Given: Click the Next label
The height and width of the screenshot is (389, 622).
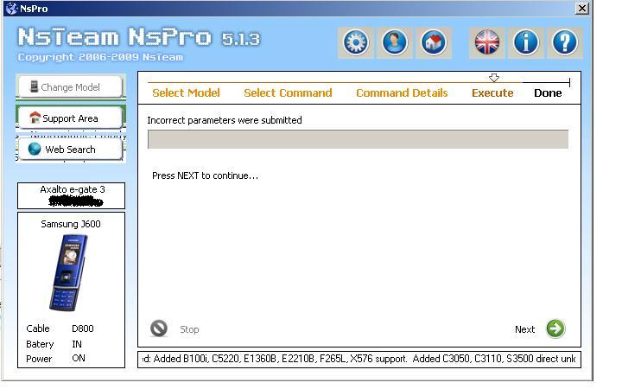Looking at the screenshot, I should [x=524, y=329].
